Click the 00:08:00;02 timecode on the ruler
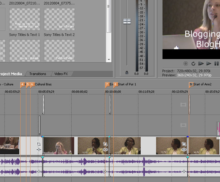This screenshot has height=182, width=220. (80, 92)
